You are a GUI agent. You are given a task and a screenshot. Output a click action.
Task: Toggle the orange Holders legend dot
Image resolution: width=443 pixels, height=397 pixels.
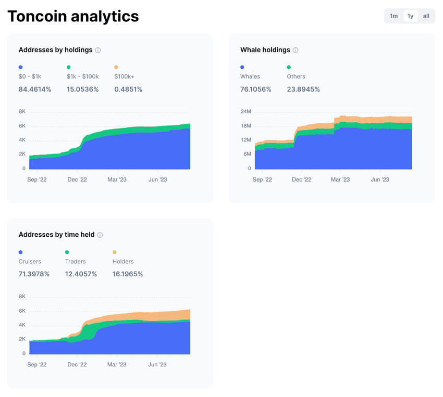point(115,252)
